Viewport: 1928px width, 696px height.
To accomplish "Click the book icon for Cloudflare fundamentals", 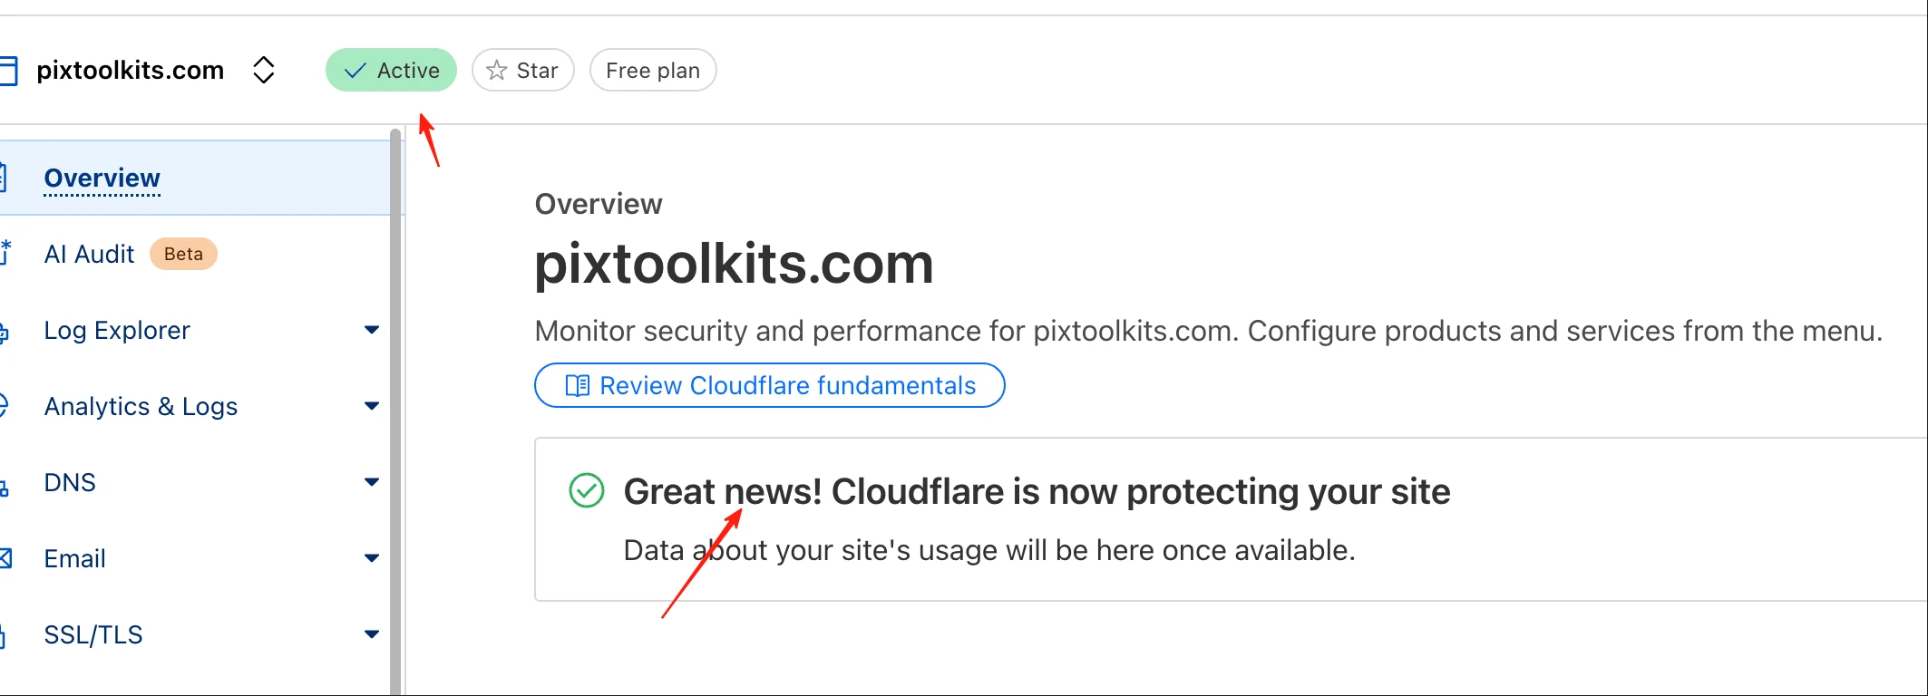I will pos(578,386).
